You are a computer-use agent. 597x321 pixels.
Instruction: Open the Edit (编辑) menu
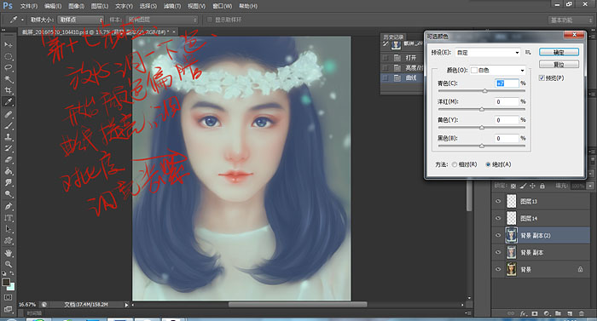click(53, 6)
